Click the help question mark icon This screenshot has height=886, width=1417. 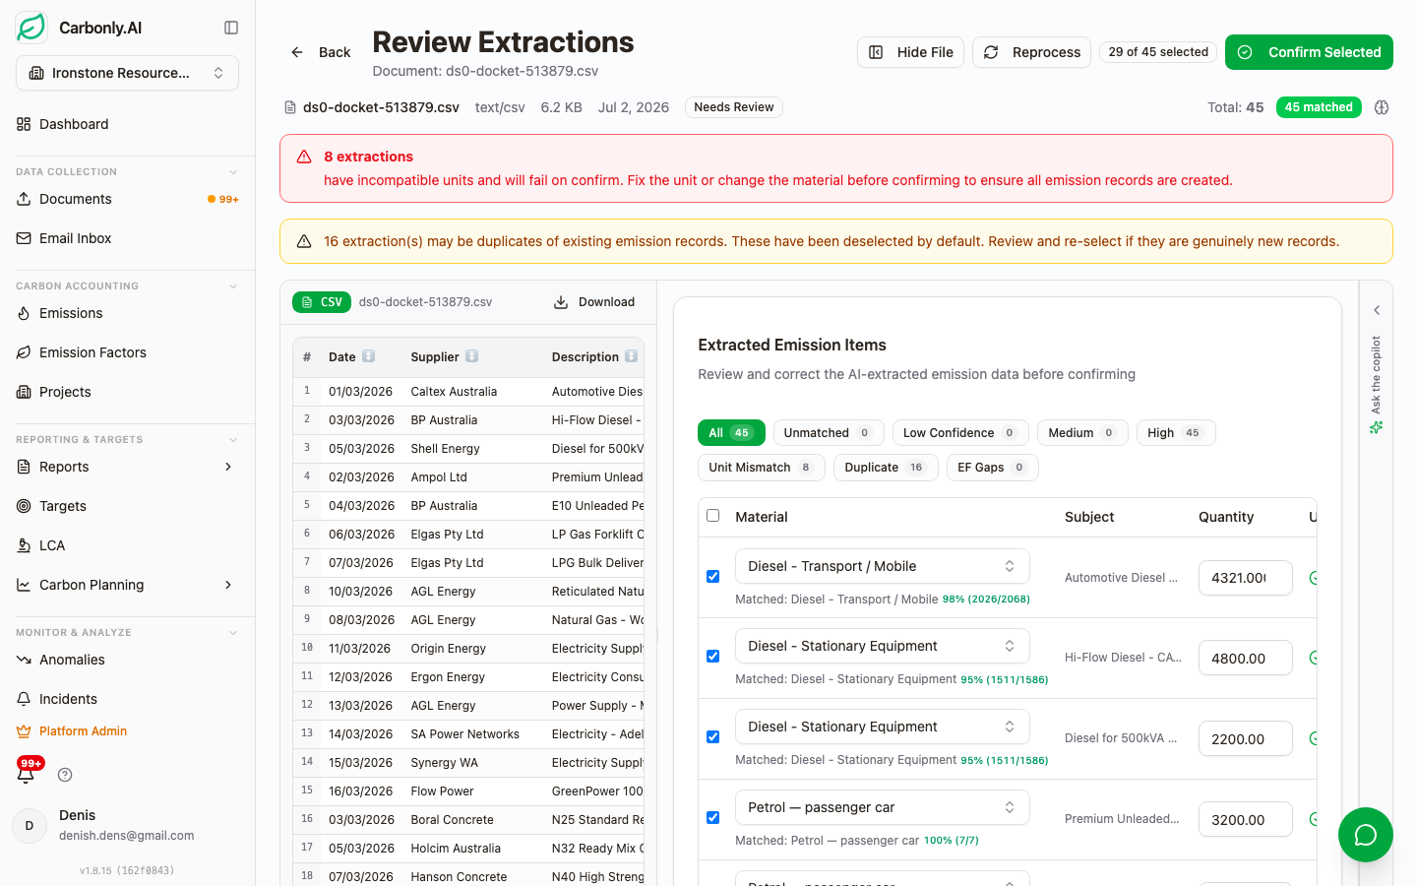pos(65,775)
